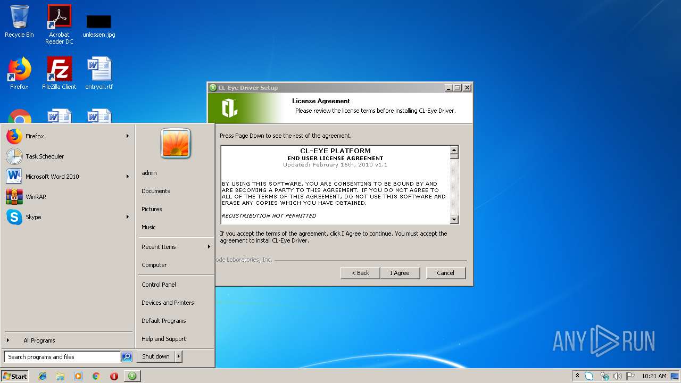
Task: Select the entryoil.rtf desktop document
Action: [99, 73]
